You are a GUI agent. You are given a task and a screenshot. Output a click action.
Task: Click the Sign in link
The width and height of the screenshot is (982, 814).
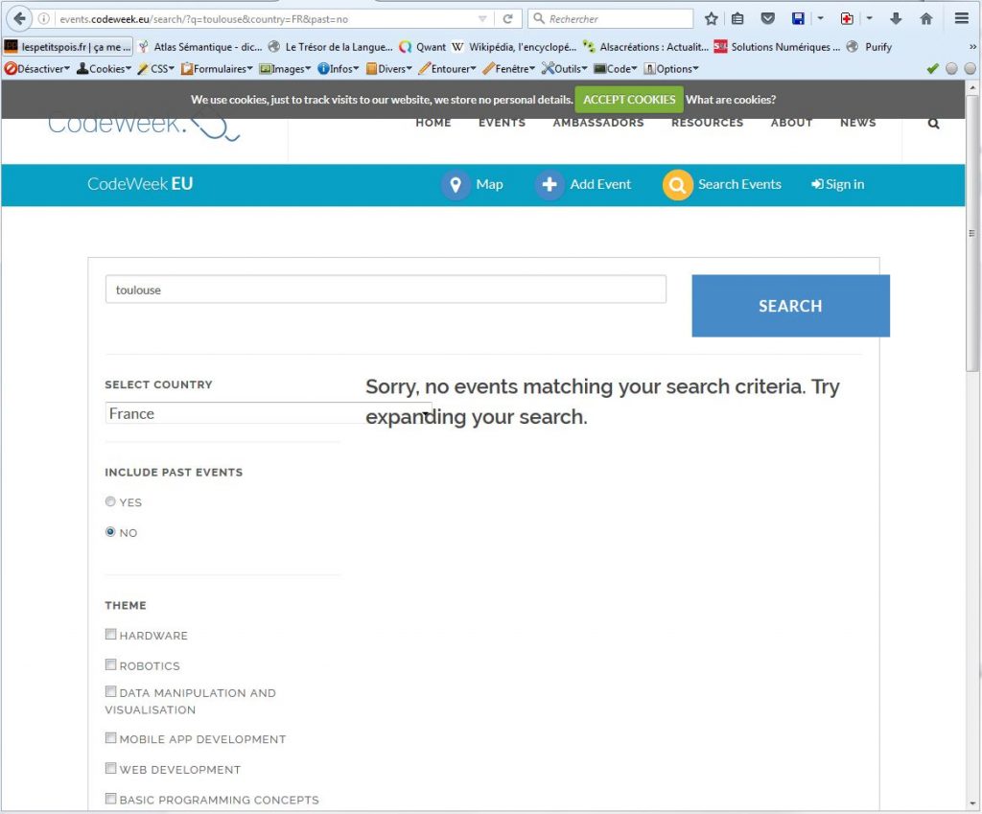coord(837,185)
